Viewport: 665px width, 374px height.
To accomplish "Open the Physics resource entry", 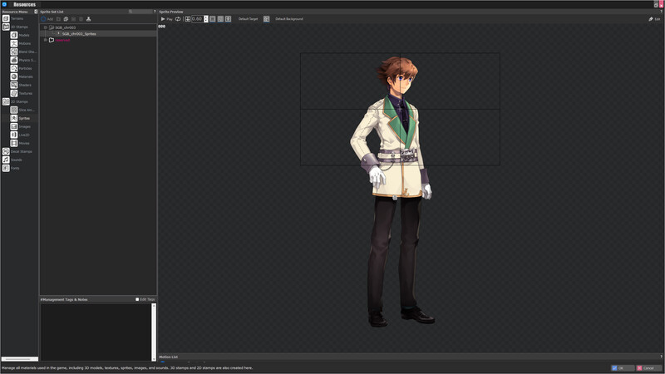I will pyautogui.click(x=23, y=60).
